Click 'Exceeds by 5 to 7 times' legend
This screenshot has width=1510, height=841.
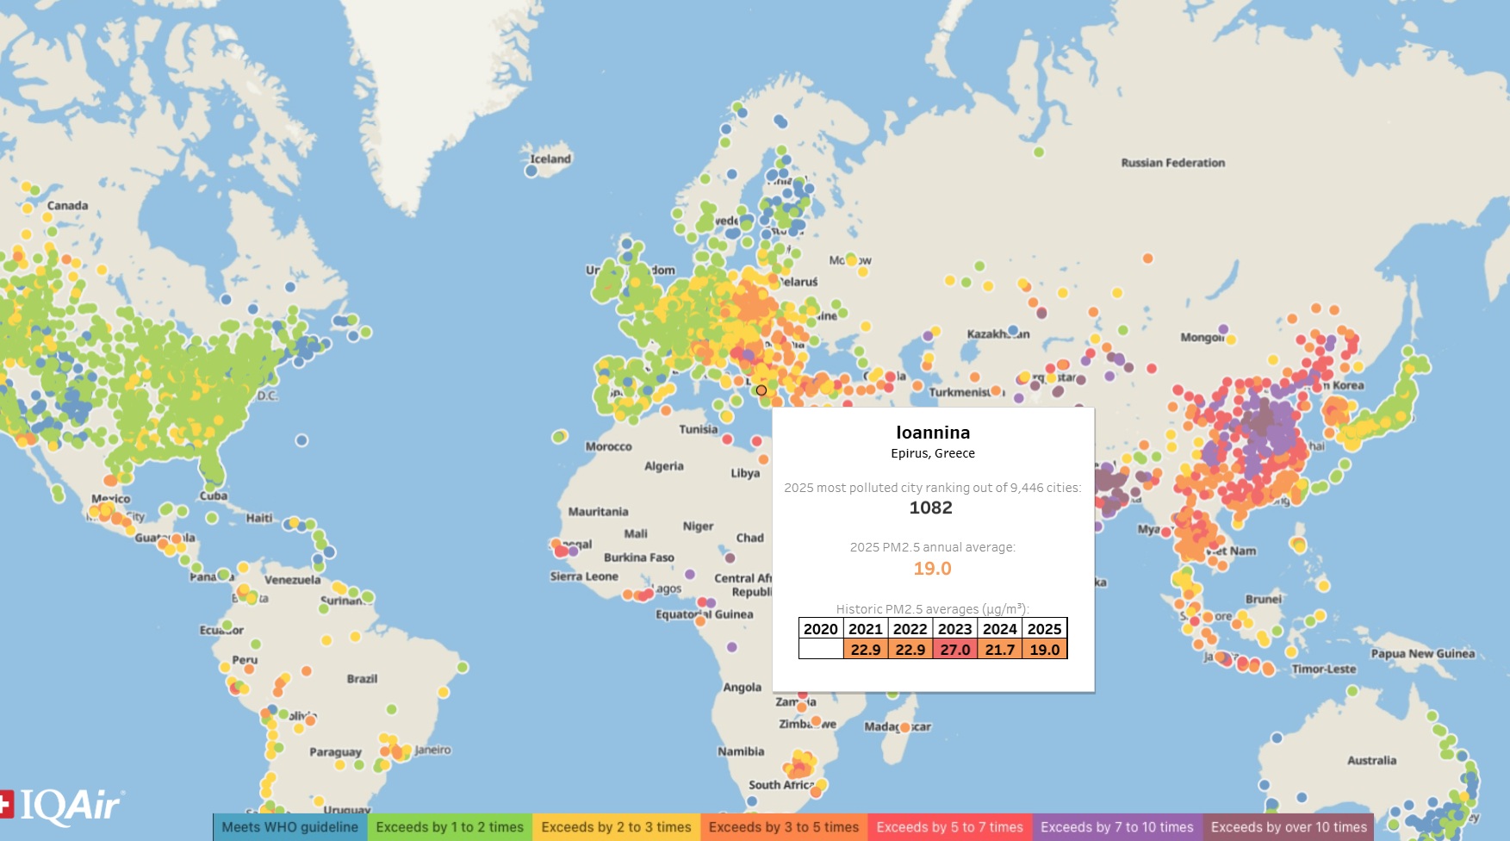coord(949,827)
